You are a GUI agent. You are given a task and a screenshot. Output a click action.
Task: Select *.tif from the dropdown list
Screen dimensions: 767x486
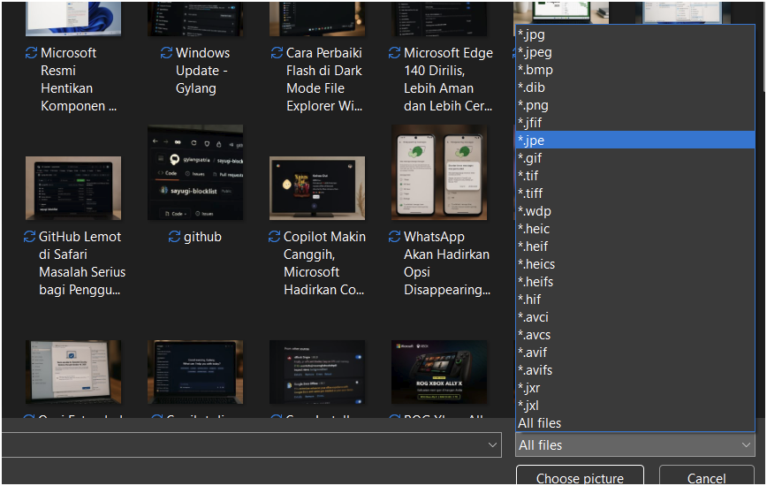point(635,175)
